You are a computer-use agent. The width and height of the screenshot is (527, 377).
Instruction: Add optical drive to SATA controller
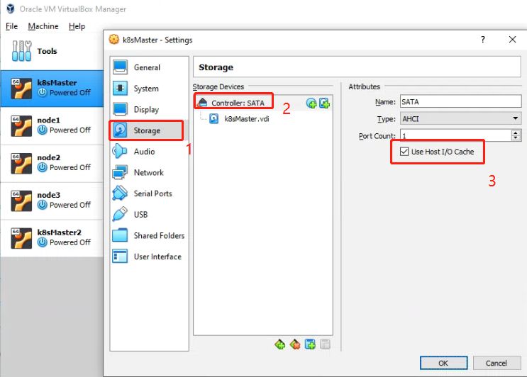click(311, 103)
